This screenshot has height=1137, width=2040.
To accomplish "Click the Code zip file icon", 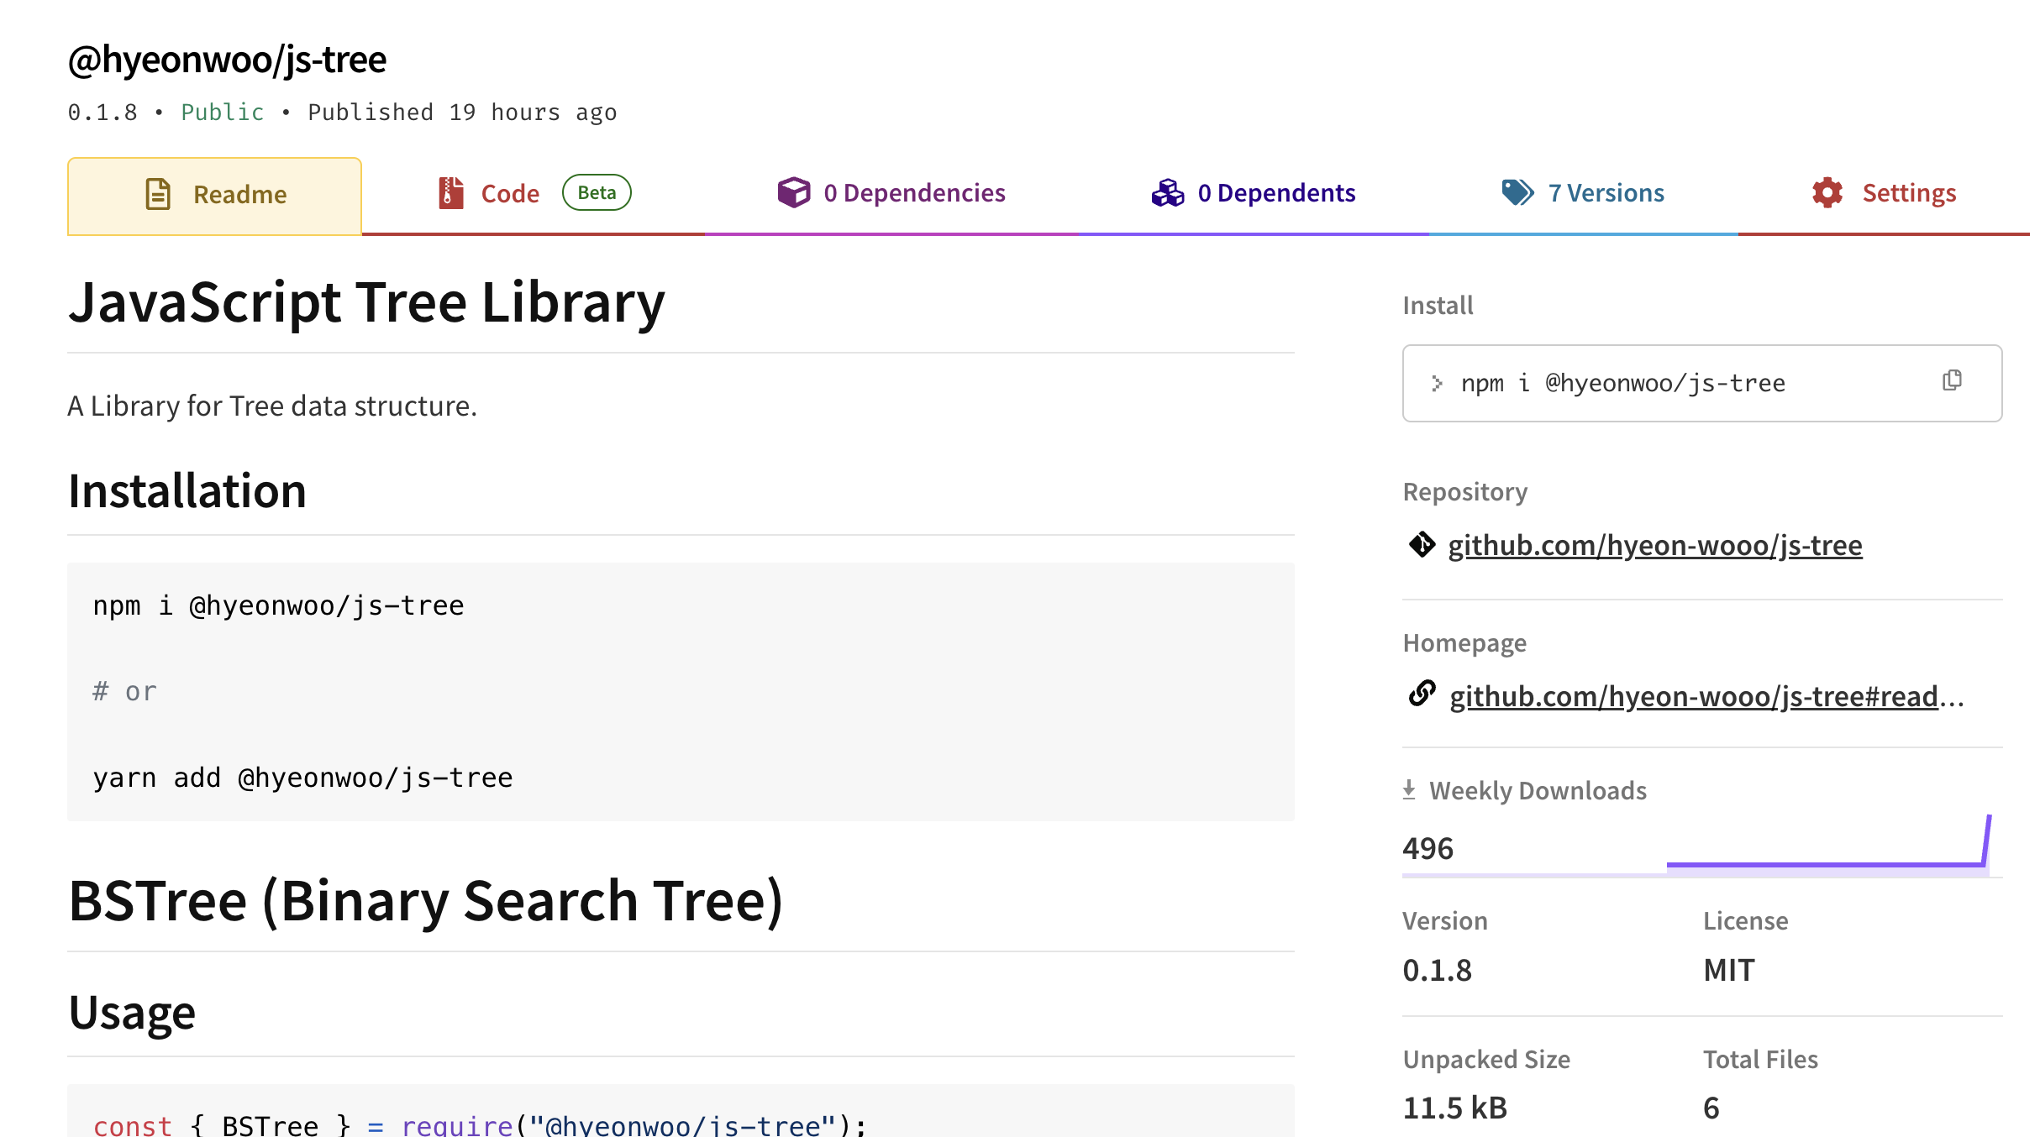I will (x=451, y=193).
